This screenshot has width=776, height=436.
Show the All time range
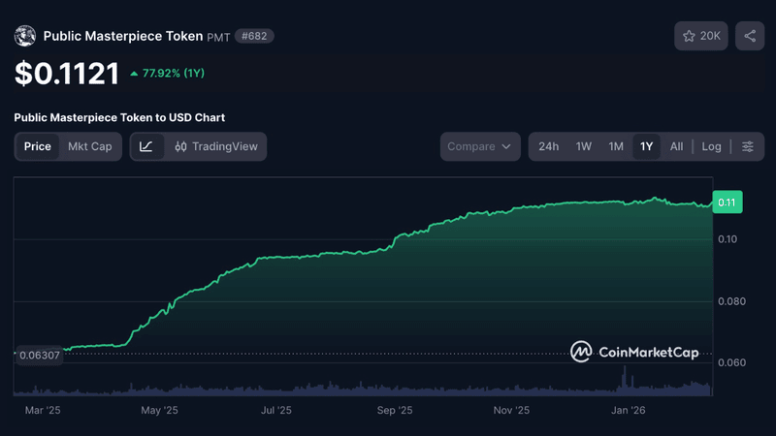676,146
